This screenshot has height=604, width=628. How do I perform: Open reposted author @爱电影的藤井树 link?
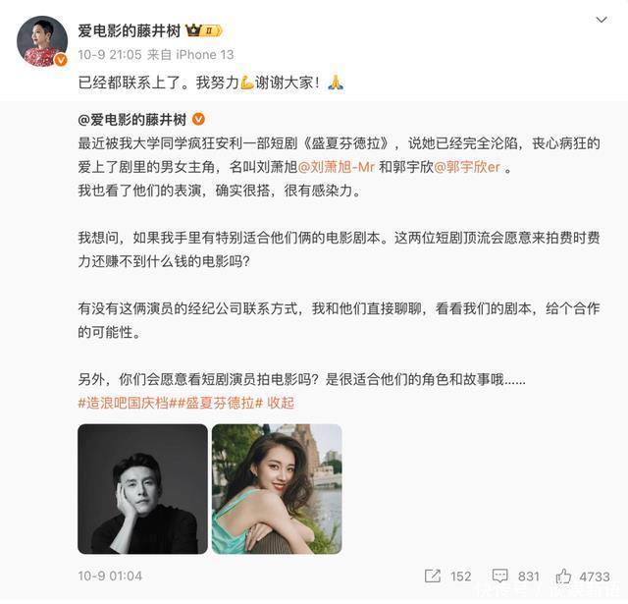132,120
